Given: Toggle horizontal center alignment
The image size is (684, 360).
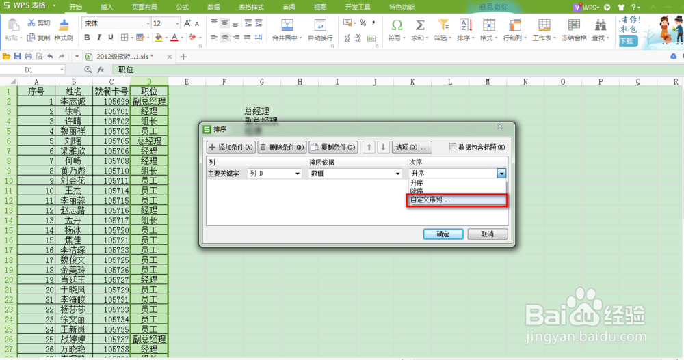Looking at the screenshot, I should (225, 38).
